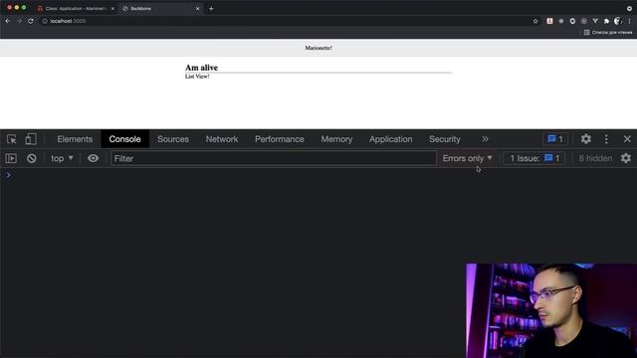Select the Am alive heading
The width and height of the screenshot is (637, 358).
click(201, 68)
